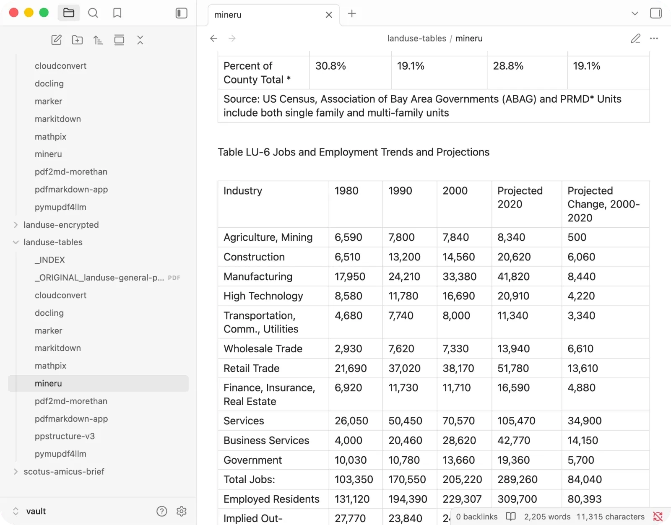Click 0 backlinks in status bar
This screenshot has height=525, width=671.
tap(477, 517)
